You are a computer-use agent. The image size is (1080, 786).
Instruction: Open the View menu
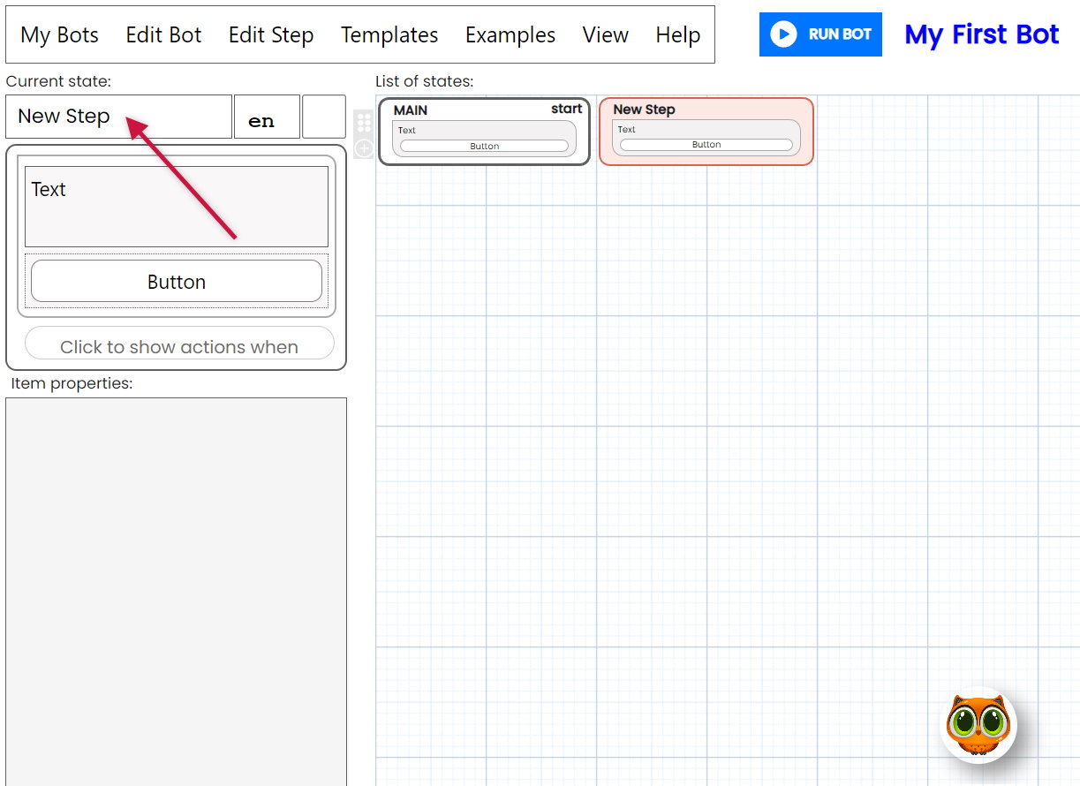pos(606,35)
